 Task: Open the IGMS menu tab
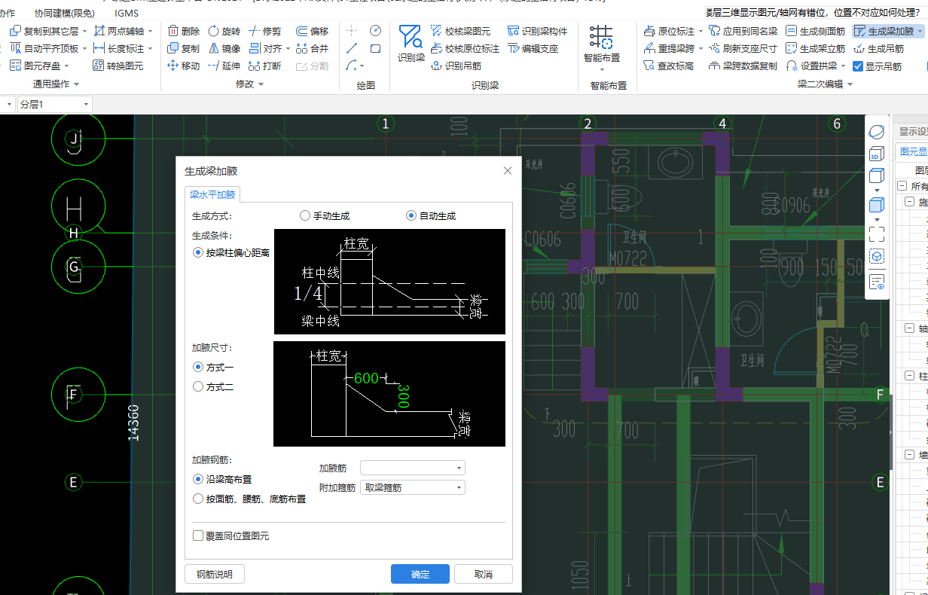127,13
